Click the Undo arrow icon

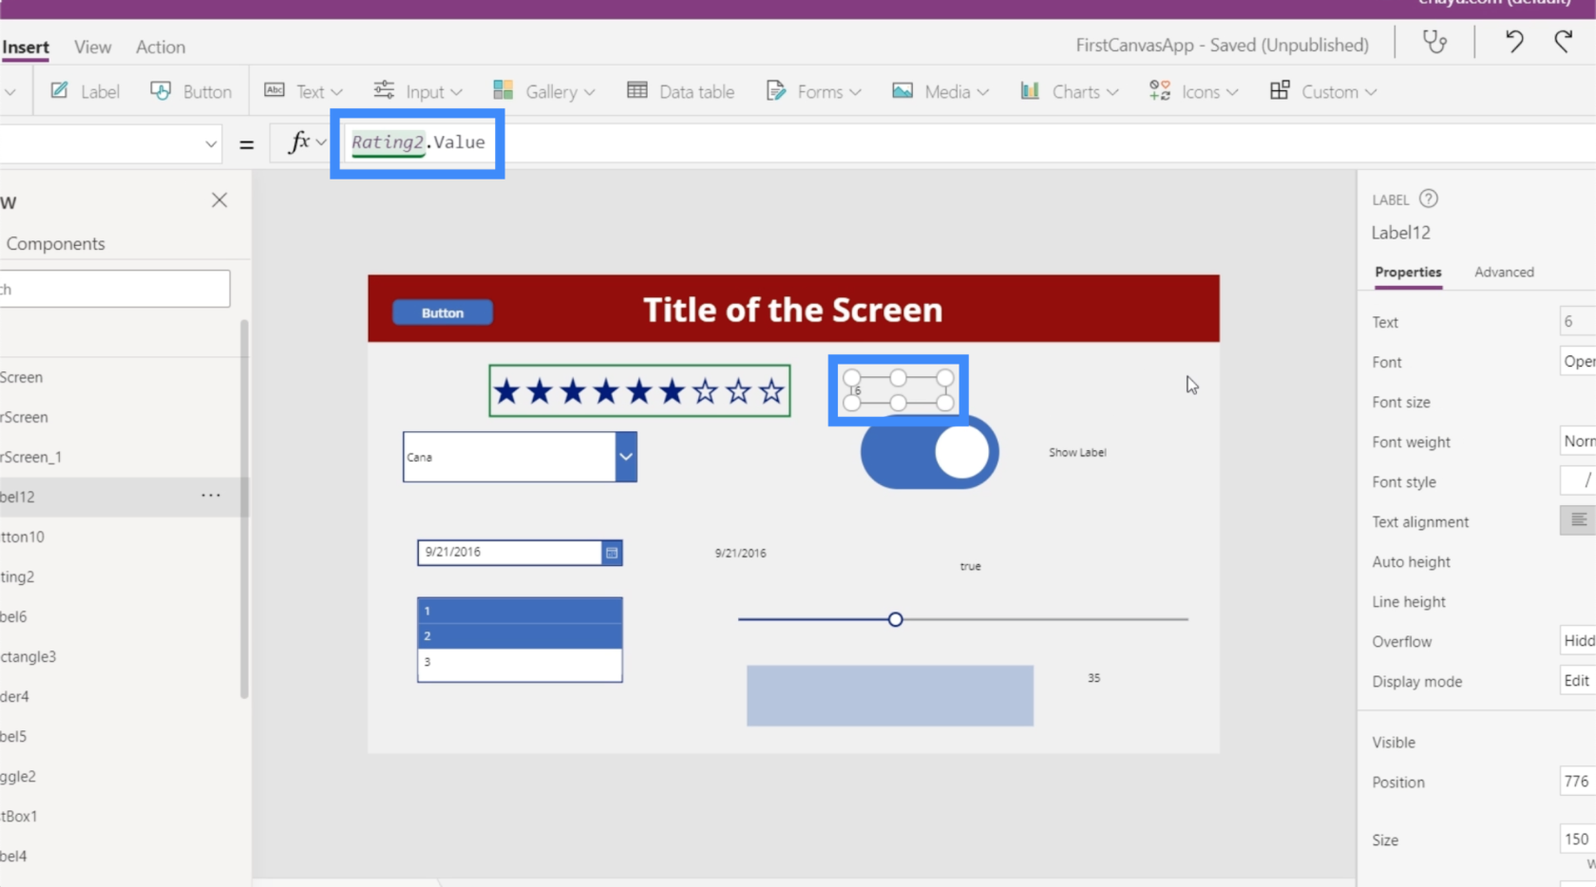click(x=1514, y=42)
